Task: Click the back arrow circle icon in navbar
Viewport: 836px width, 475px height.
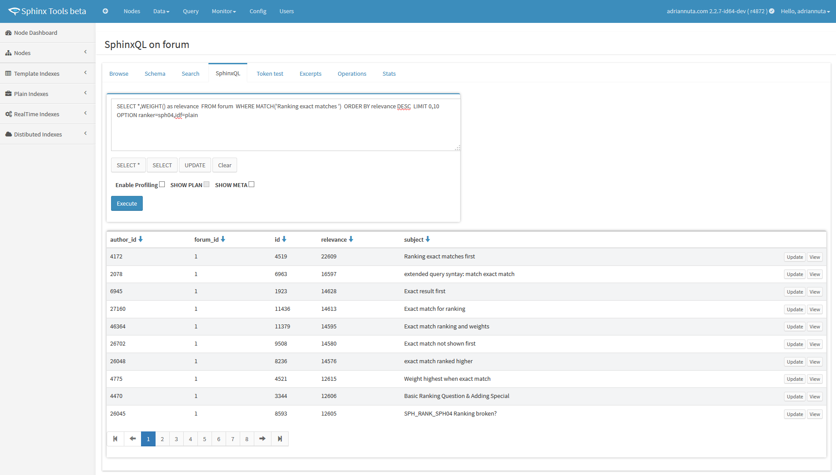Action: click(x=105, y=11)
